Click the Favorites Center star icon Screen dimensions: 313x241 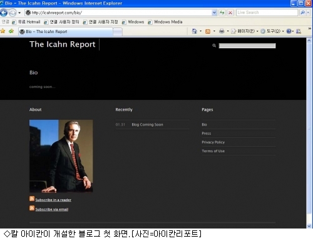(x=3, y=31)
